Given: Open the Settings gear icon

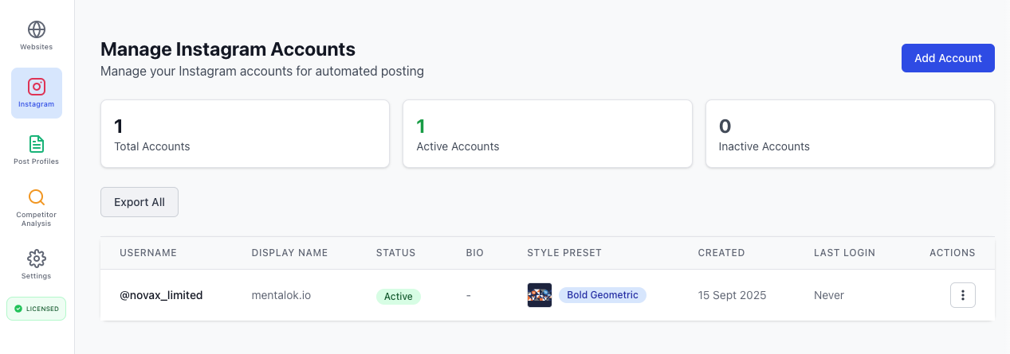Looking at the screenshot, I should click(x=37, y=259).
